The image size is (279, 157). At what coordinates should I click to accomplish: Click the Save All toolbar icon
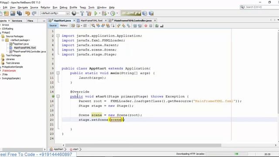(19, 14)
